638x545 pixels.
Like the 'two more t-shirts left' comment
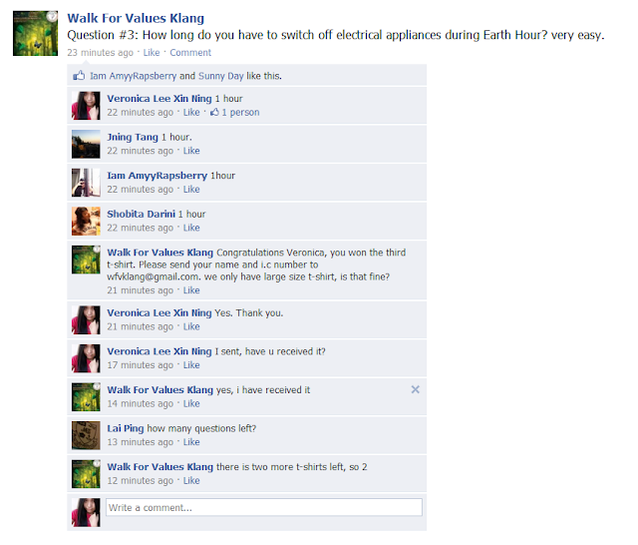click(x=191, y=481)
